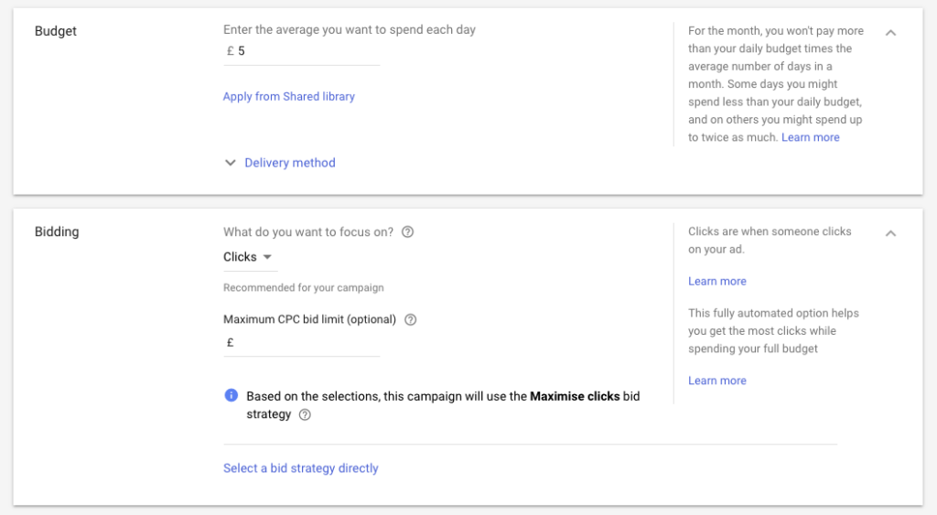Open help icon beside focus question

[x=407, y=231]
